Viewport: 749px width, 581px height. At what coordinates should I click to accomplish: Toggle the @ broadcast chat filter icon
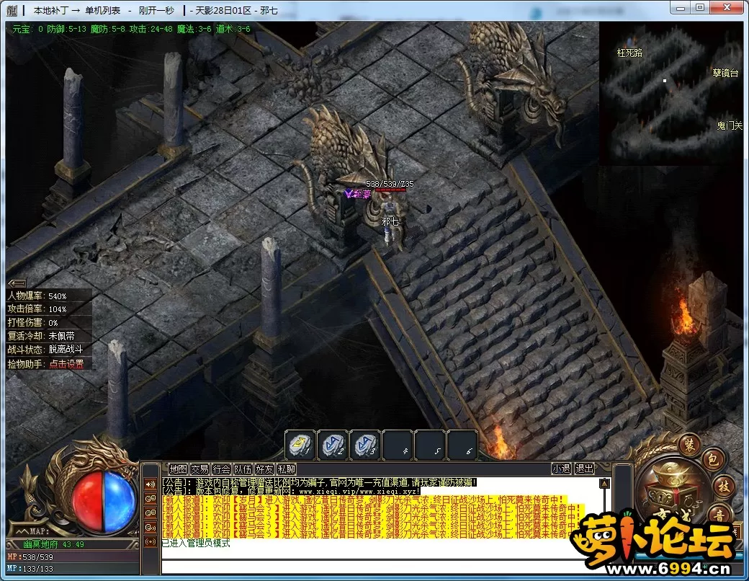click(151, 528)
